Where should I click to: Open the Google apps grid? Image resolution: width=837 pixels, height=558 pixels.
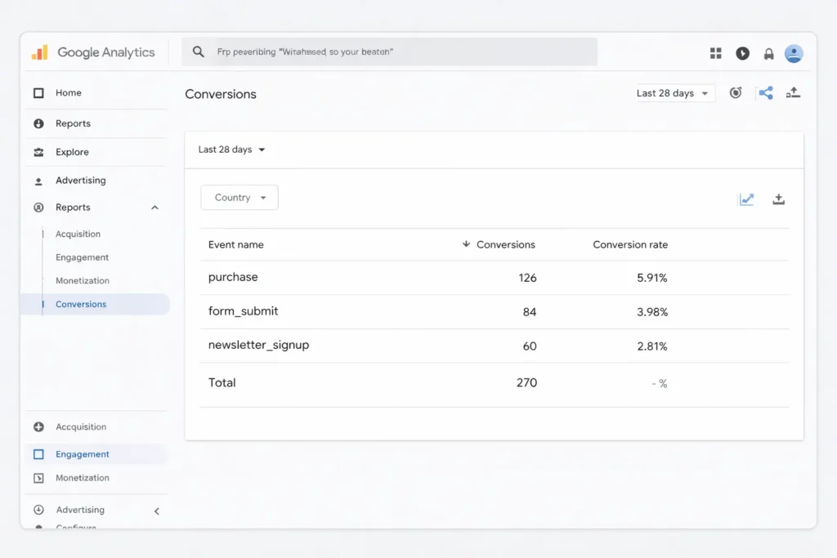pos(715,52)
